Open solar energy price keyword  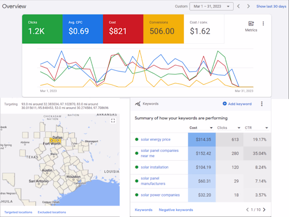click(156, 140)
